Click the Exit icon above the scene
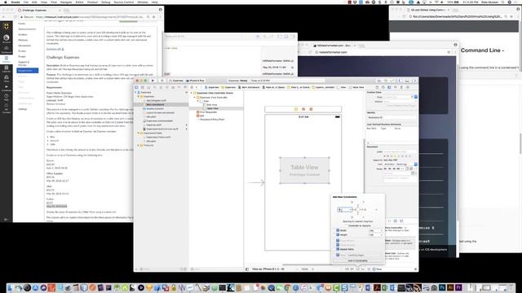Screen dimensions: 522x293 tap(311, 109)
